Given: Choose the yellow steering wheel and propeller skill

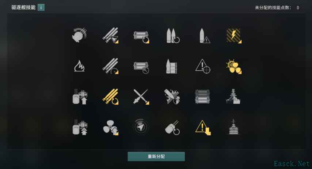Looking at the screenshot, I should coord(234,66).
